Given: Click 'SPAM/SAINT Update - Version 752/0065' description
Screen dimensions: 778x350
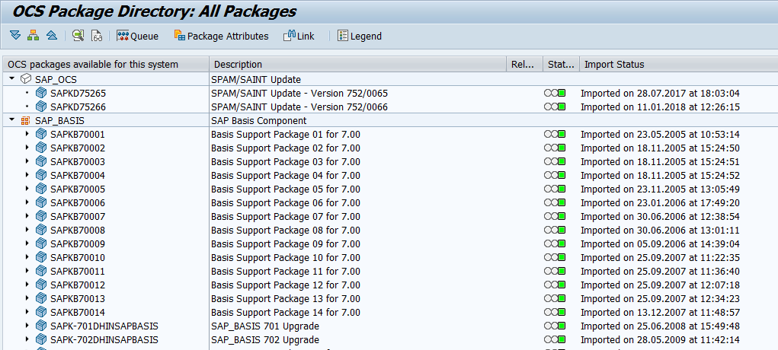Looking at the screenshot, I should pyautogui.click(x=299, y=93).
